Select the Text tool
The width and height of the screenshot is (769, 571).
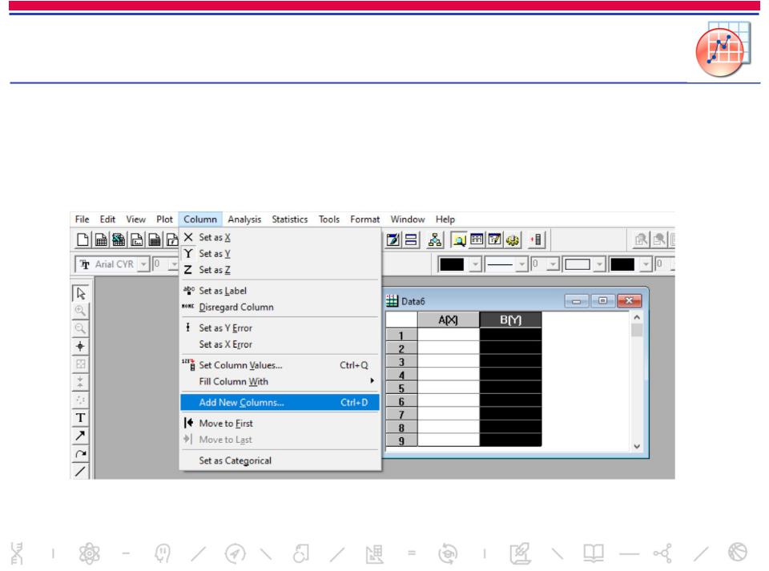tap(80, 418)
